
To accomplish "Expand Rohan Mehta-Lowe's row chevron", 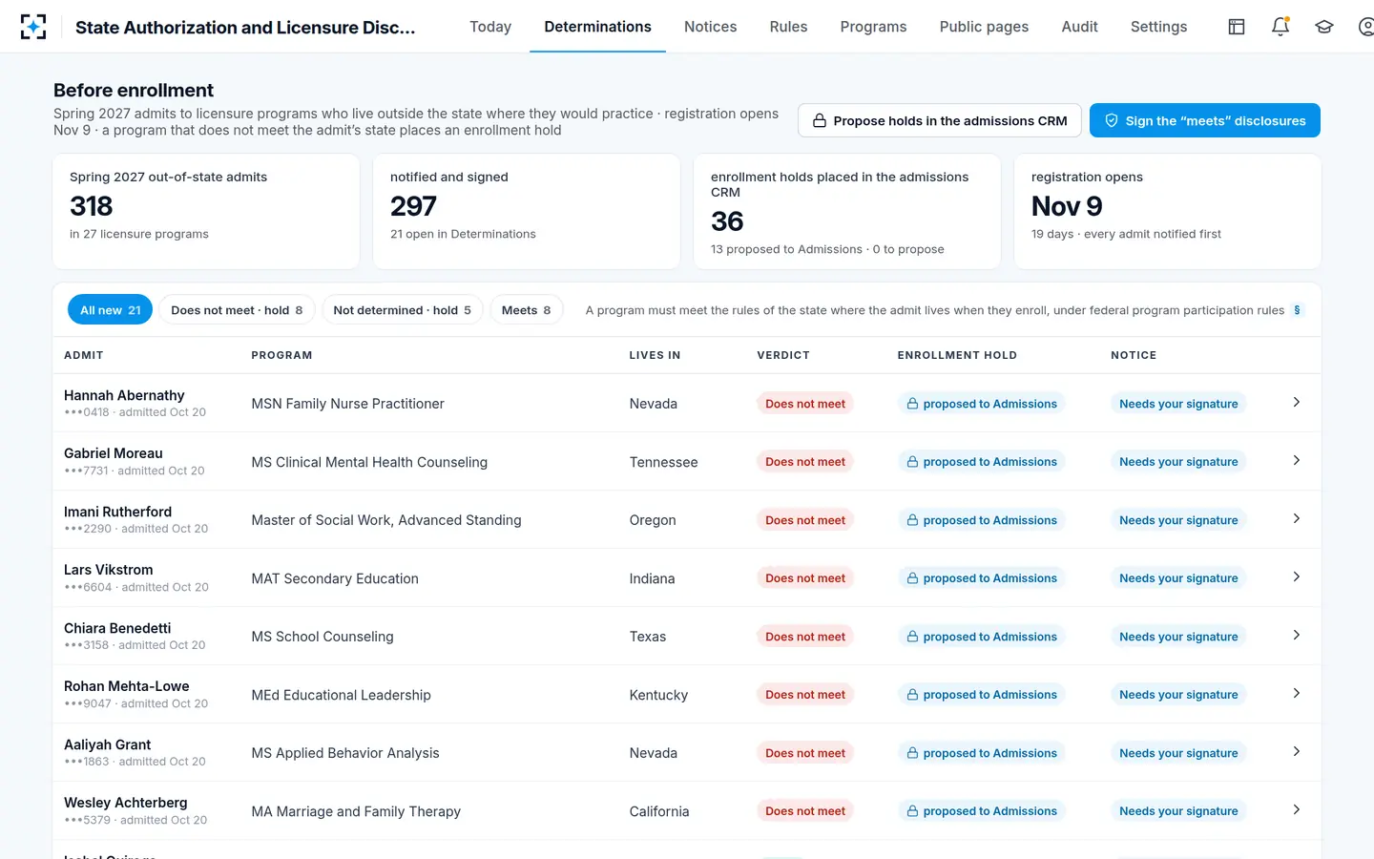I will click(1296, 694).
